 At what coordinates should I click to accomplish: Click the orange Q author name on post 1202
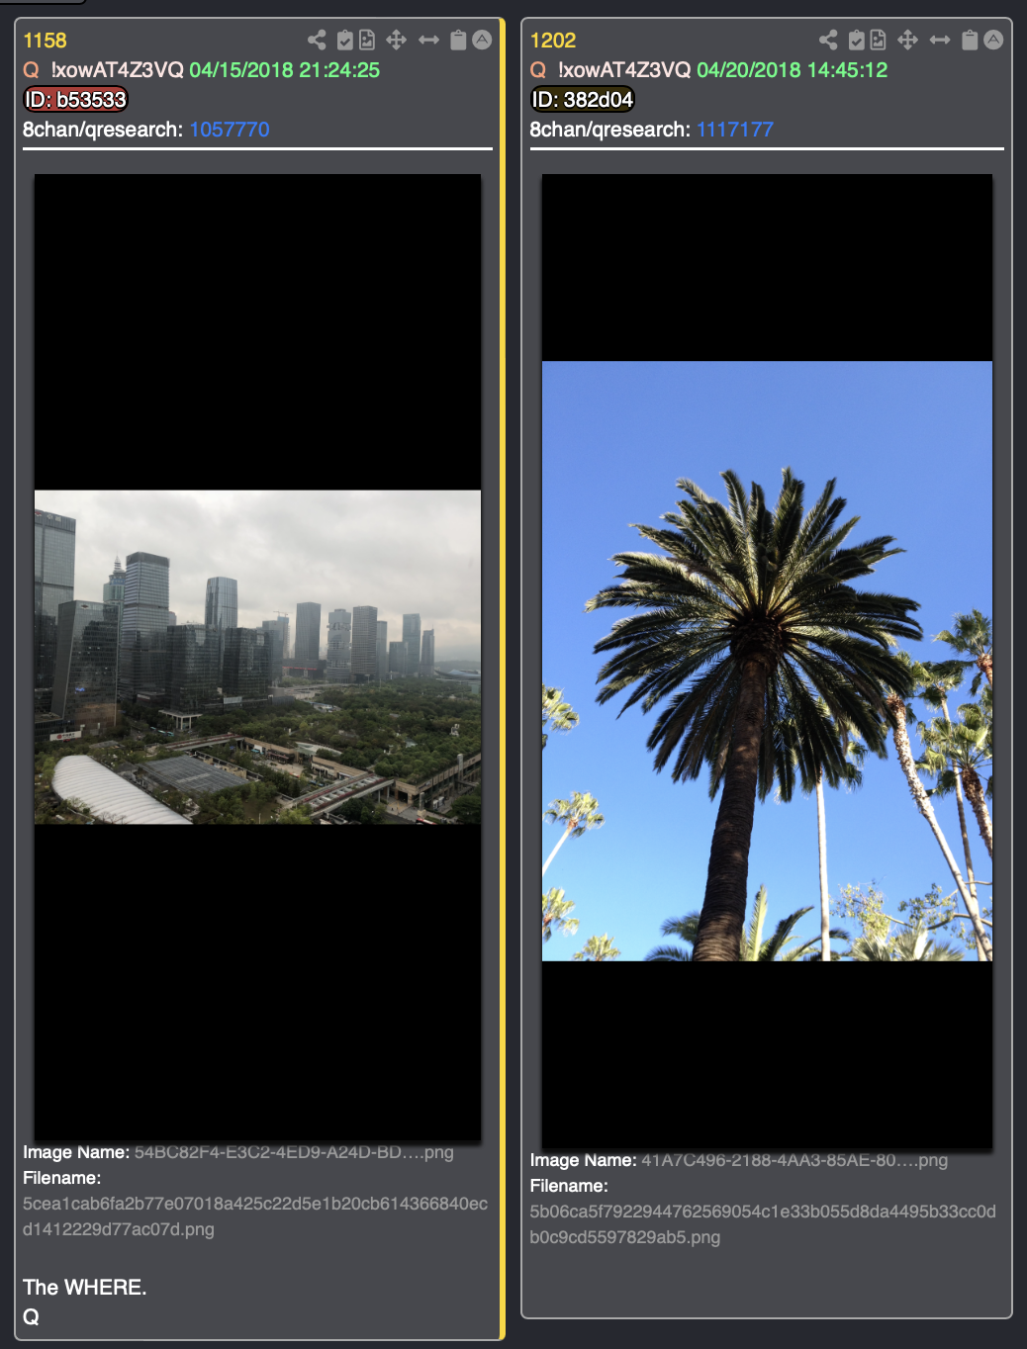(x=538, y=70)
